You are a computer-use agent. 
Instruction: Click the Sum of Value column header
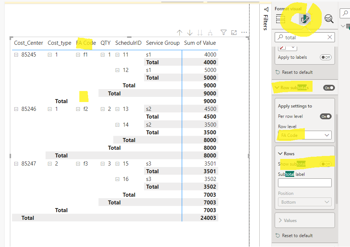point(200,43)
